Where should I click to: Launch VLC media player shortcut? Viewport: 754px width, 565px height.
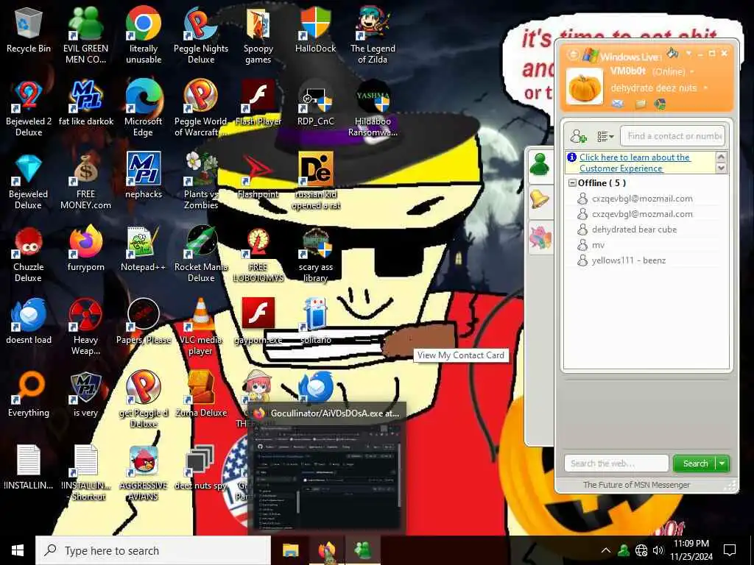click(x=201, y=327)
